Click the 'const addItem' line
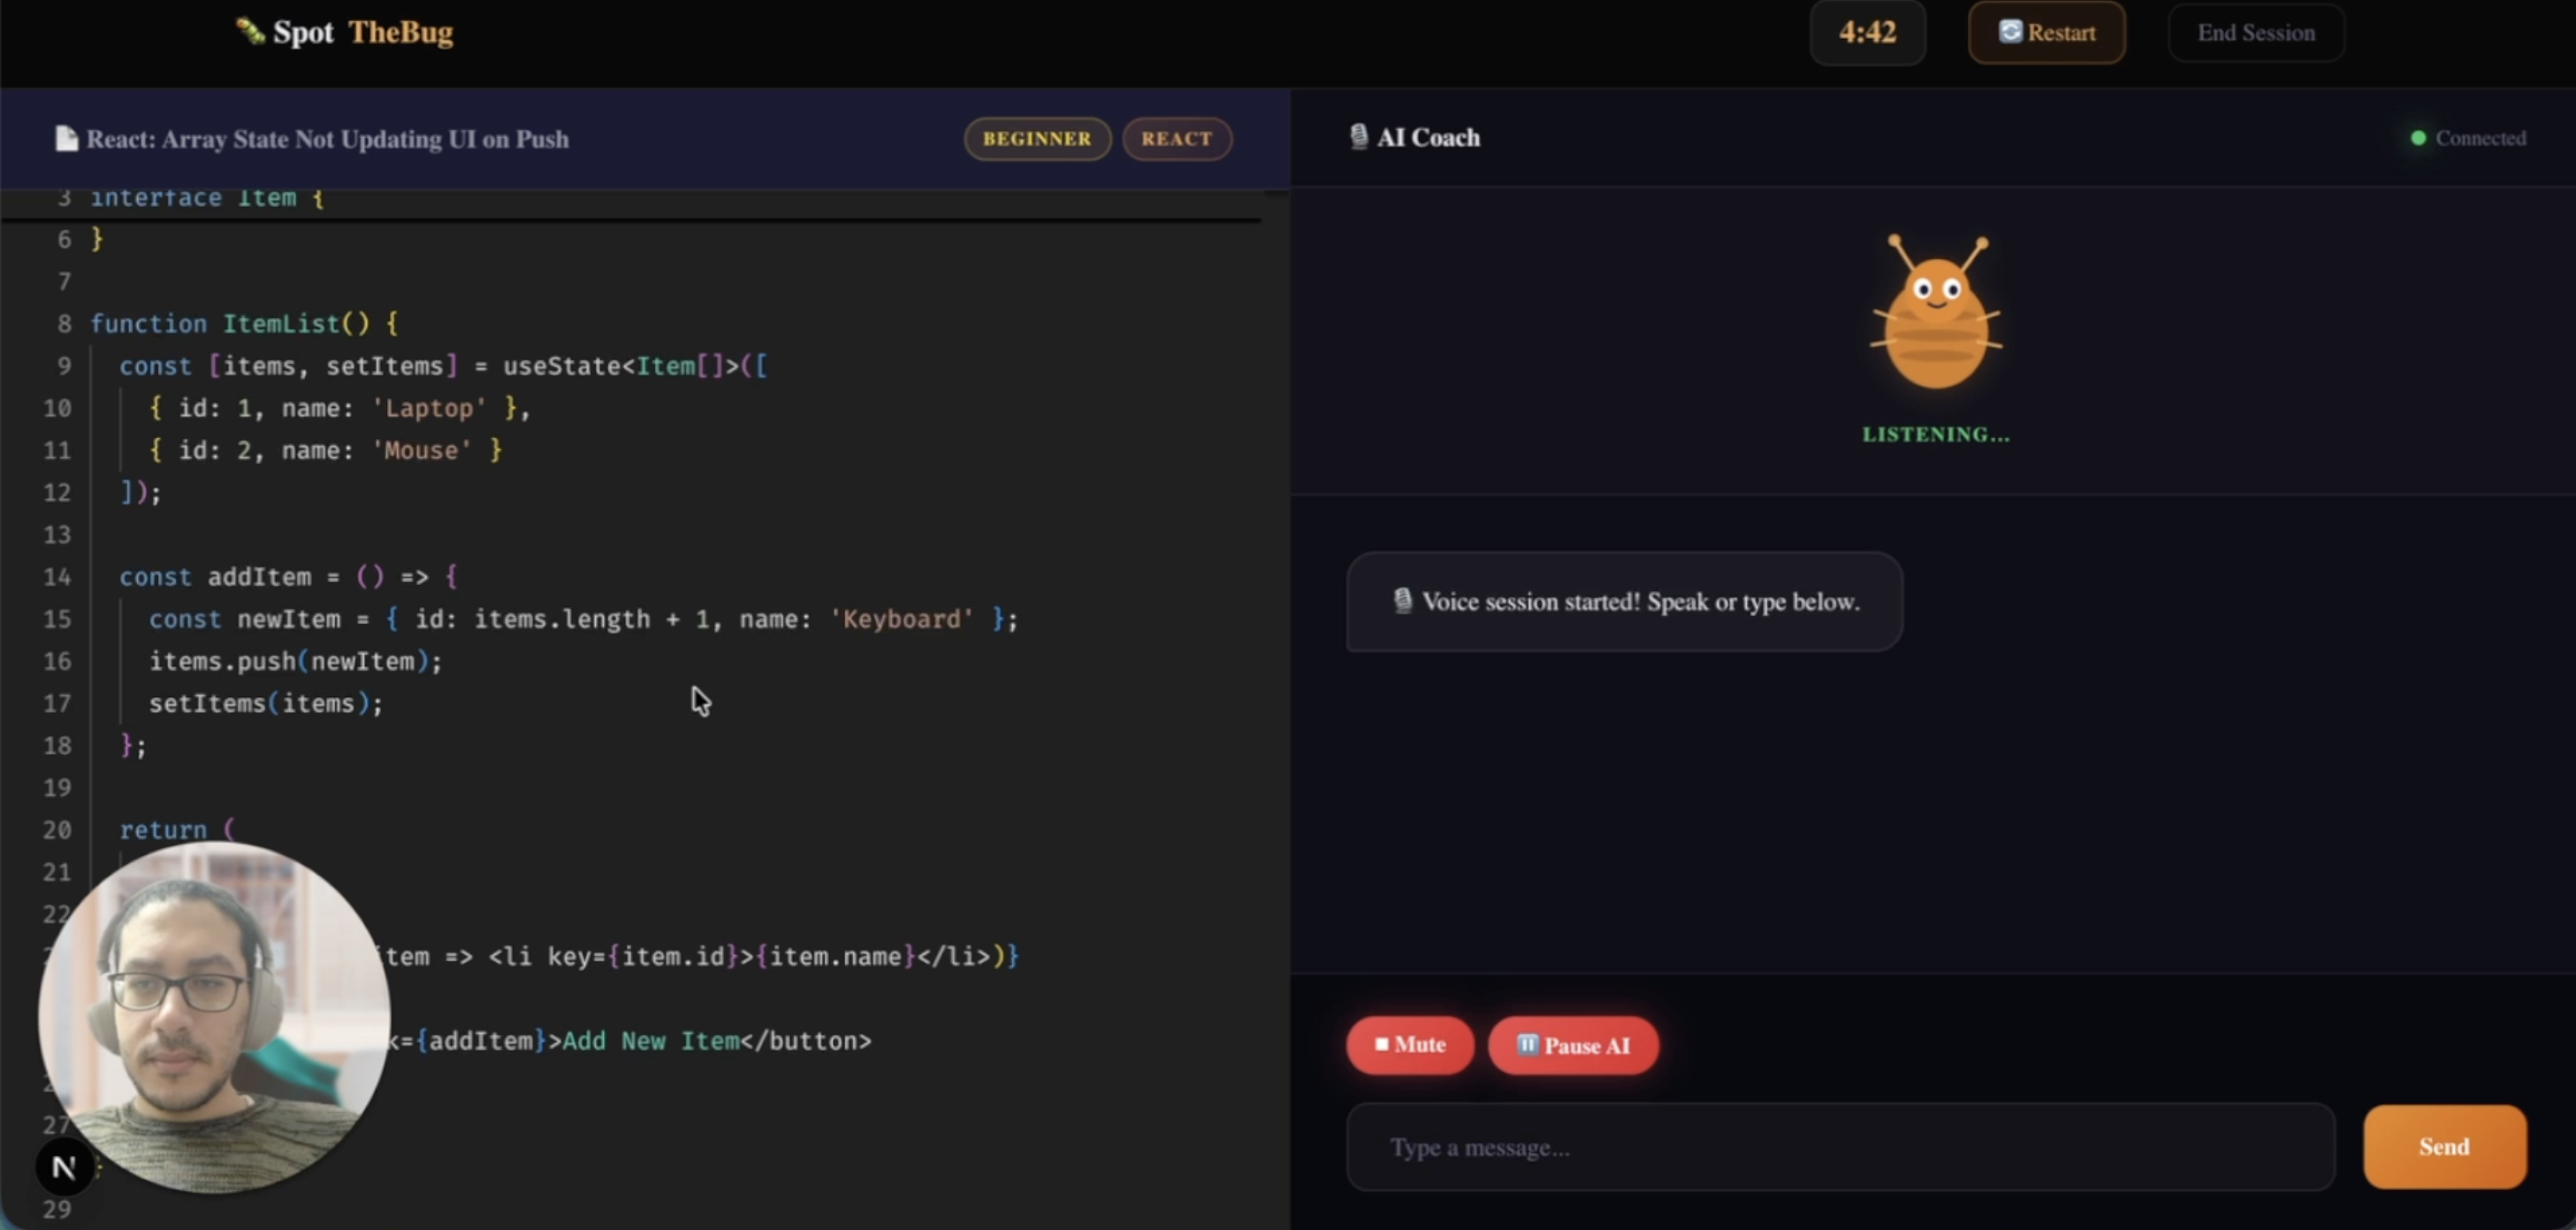This screenshot has height=1230, width=2576. [288, 576]
